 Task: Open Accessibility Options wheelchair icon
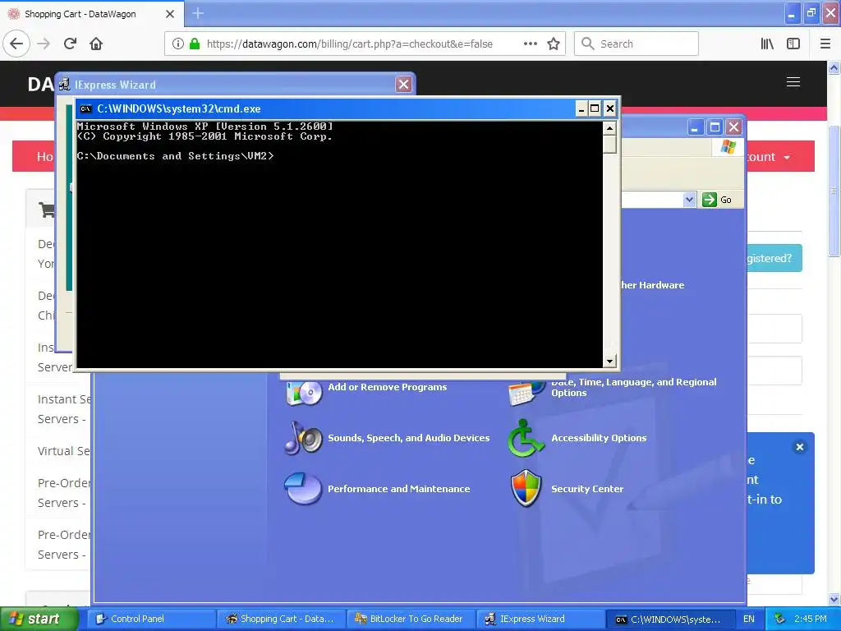[526, 438]
